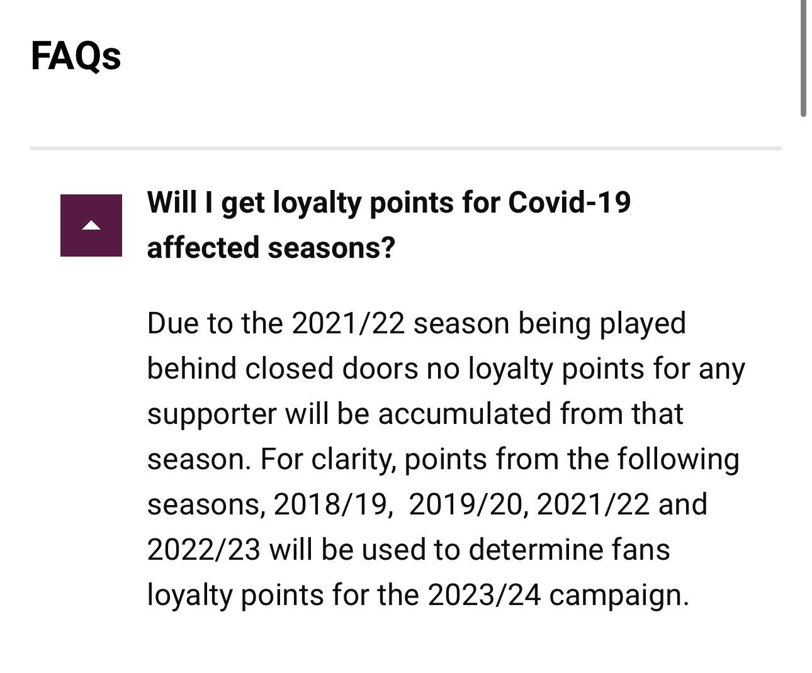Click the "2018/19" season text
This screenshot has width=812, height=673.
click(x=330, y=504)
